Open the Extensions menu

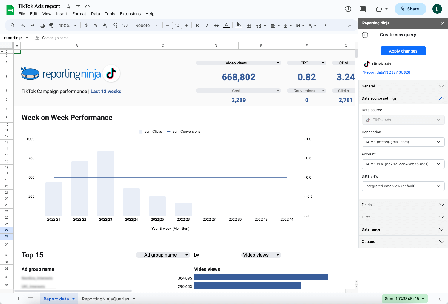[x=130, y=14]
